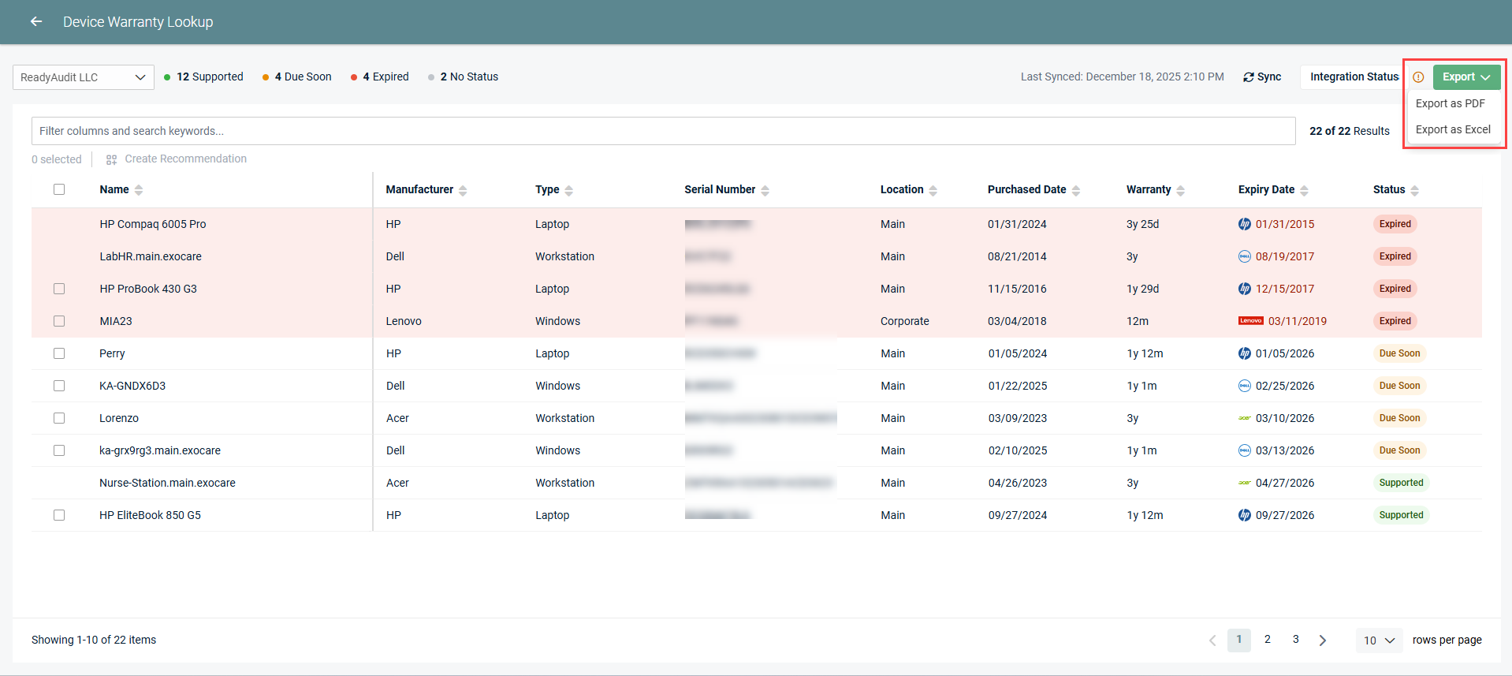This screenshot has width=1512, height=676.
Task: Open the ReadyAudit LLC company dropdown
Action: (83, 77)
